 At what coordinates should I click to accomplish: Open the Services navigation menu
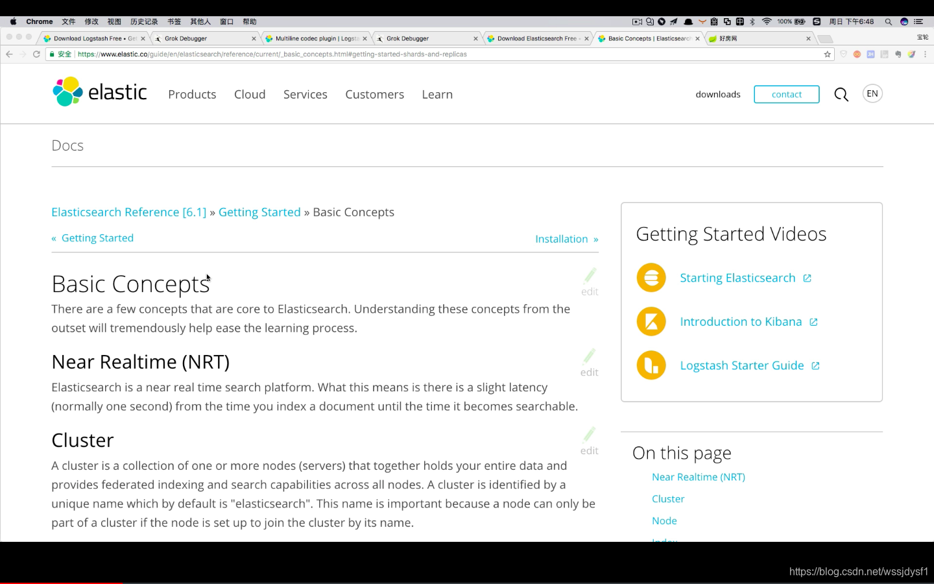pyautogui.click(x=305, y=95)
